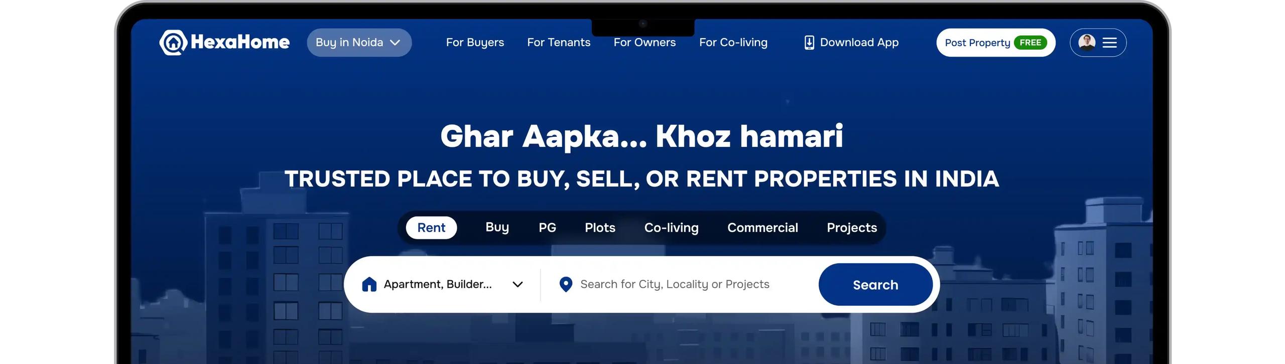The width and height of the screenshot is (1285, 364).
Task: Click the Post Property button
Action: (x=995, y=43)
